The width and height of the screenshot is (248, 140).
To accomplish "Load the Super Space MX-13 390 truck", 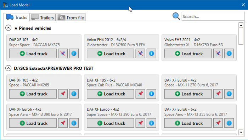I will pos(111,123).
